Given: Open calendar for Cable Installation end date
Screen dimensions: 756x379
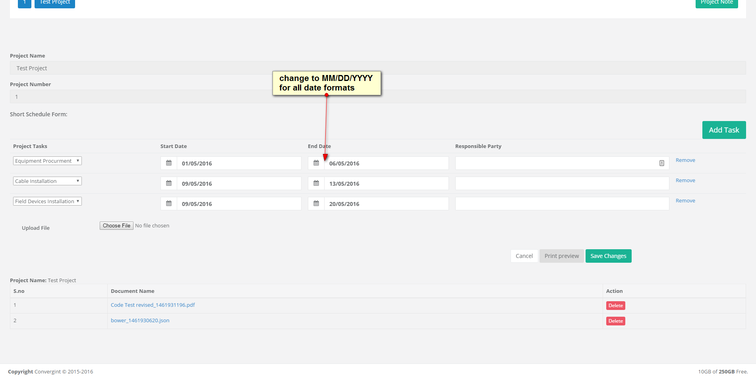Looking at the screenshot, I should [x=316, y=183].
